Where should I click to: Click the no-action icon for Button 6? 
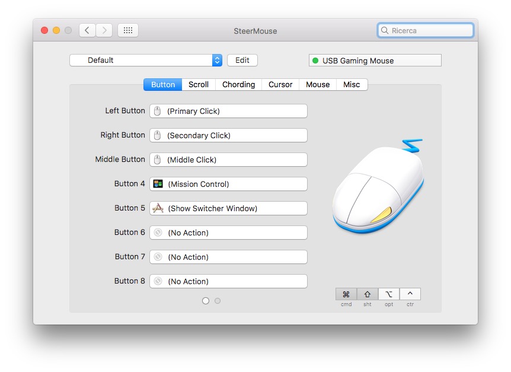158,233
